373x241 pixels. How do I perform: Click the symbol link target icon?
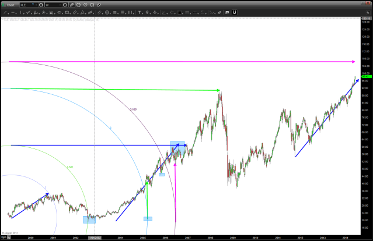pyautogui.click(x=41, y=5)
